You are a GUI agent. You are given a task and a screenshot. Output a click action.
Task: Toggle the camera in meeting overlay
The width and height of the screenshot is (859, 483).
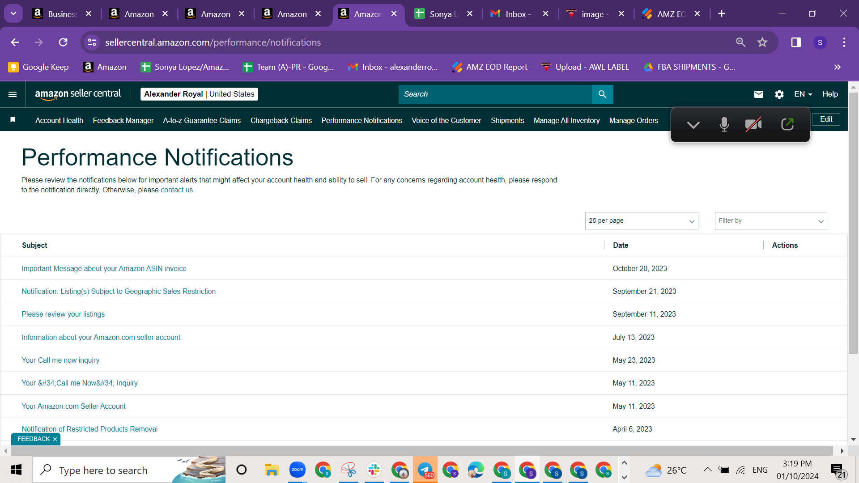coord(754,124)
